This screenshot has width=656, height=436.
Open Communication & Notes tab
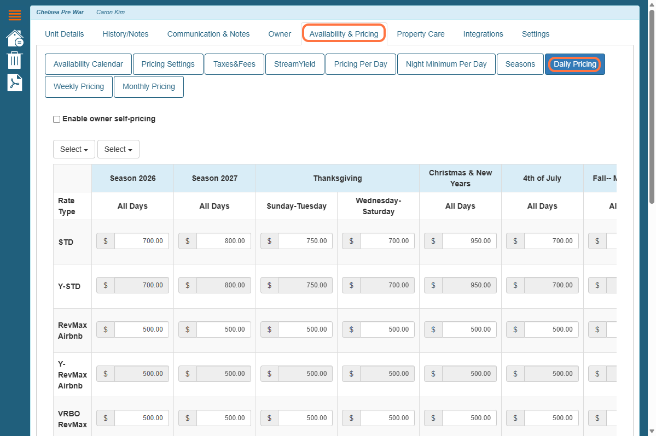208,34
